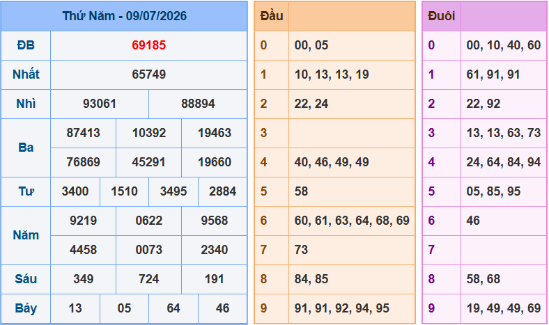The height and width of the screenshot is (325, 549).
Task: Select fifth prize number 9219
Action: pos(84,221)
